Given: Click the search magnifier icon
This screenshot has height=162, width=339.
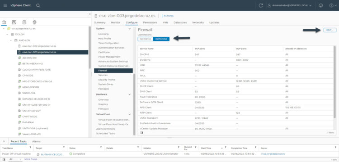Looking at the screenshot, I should click(x=38, y=5).
